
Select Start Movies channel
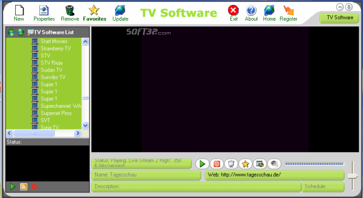click(54, 41)
